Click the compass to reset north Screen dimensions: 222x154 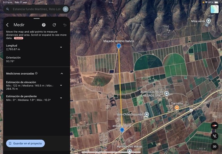click(214, 125)
